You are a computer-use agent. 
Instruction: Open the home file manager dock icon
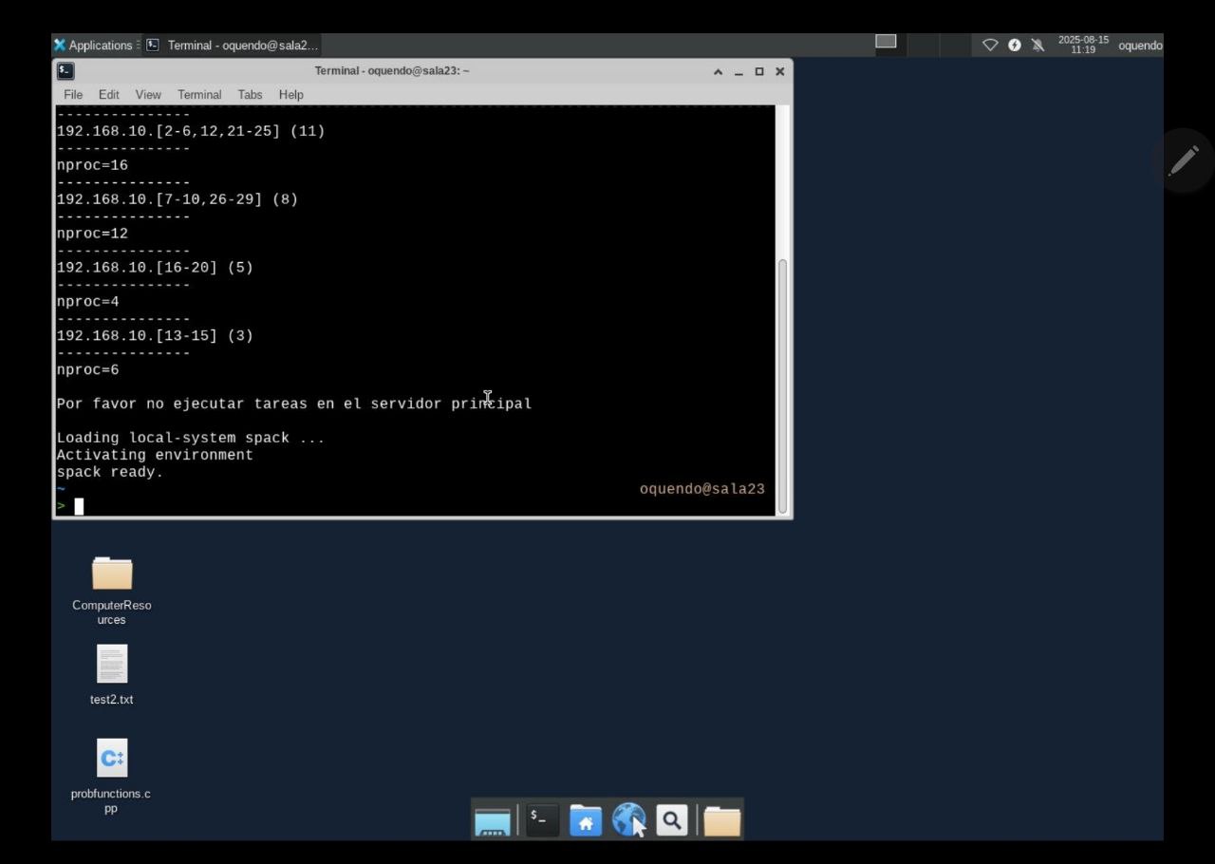tap(585, 818)
